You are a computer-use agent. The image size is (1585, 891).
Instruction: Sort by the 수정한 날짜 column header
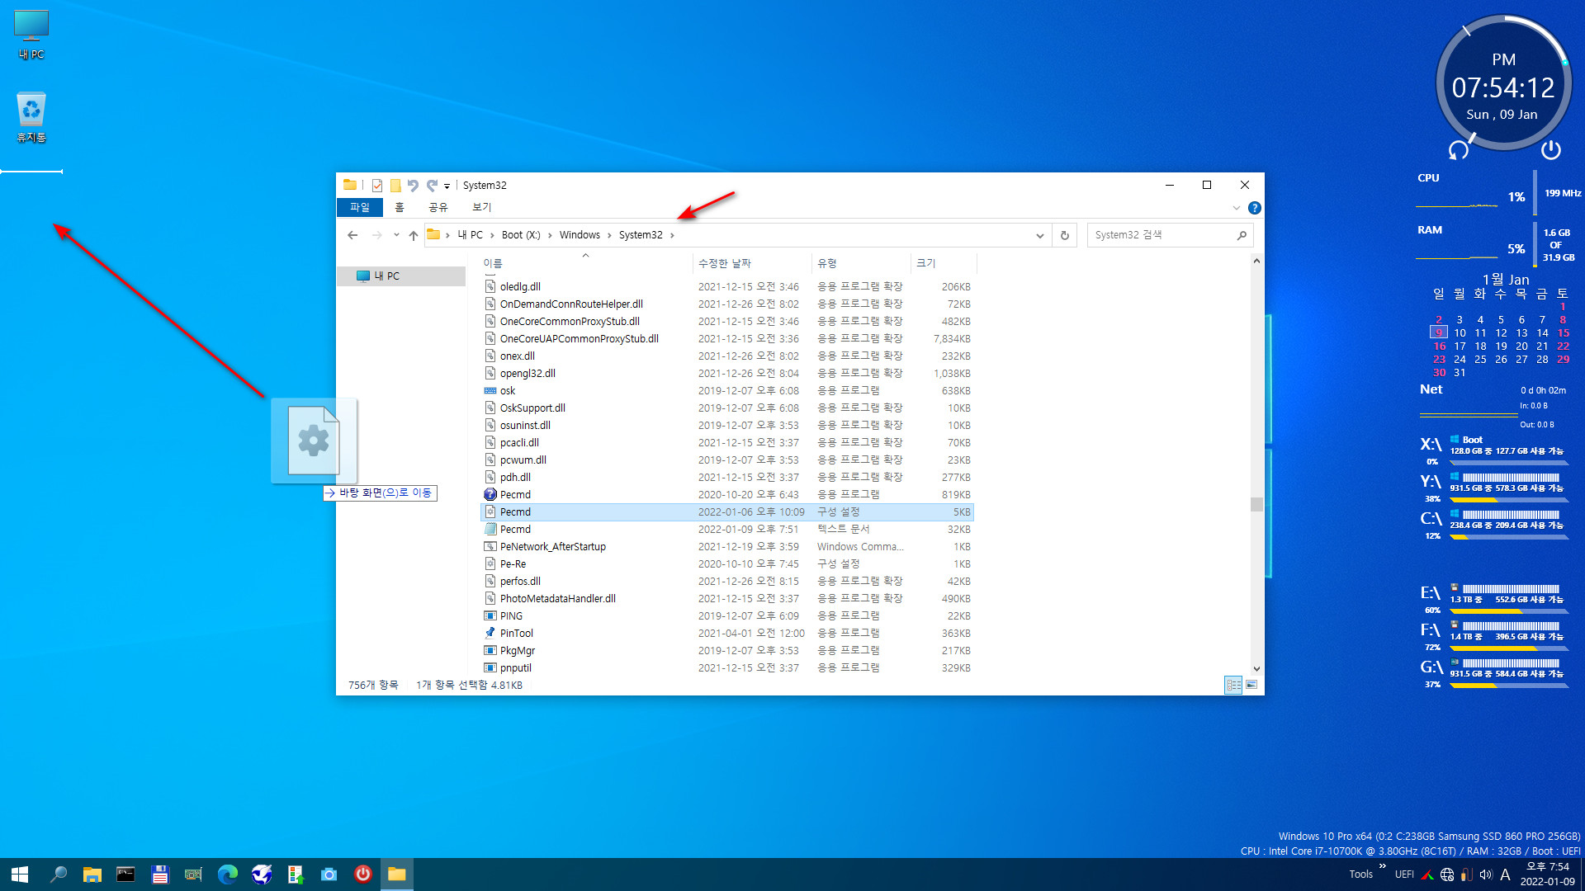coord(751,263)
